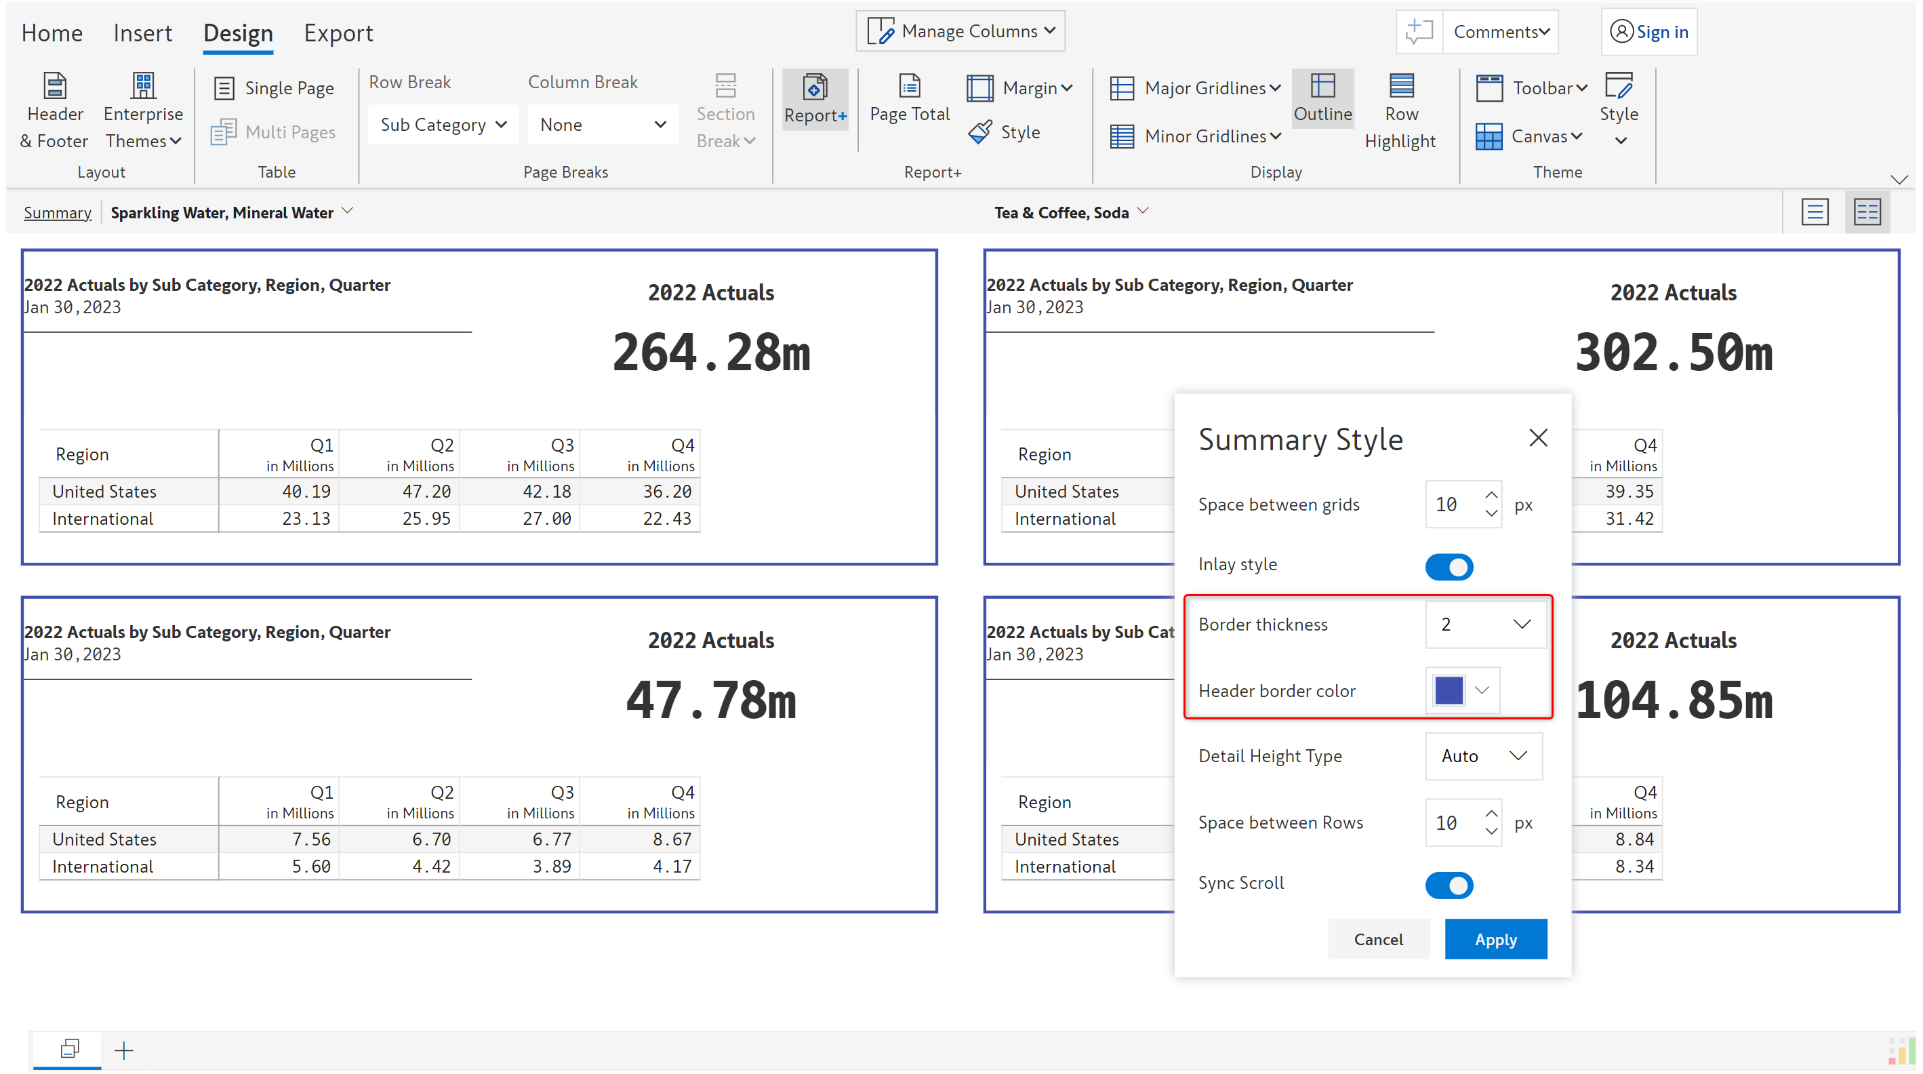
Task: Increase Space between grids stepper value
Action: pyautogui.click(x=1491, y=495)
